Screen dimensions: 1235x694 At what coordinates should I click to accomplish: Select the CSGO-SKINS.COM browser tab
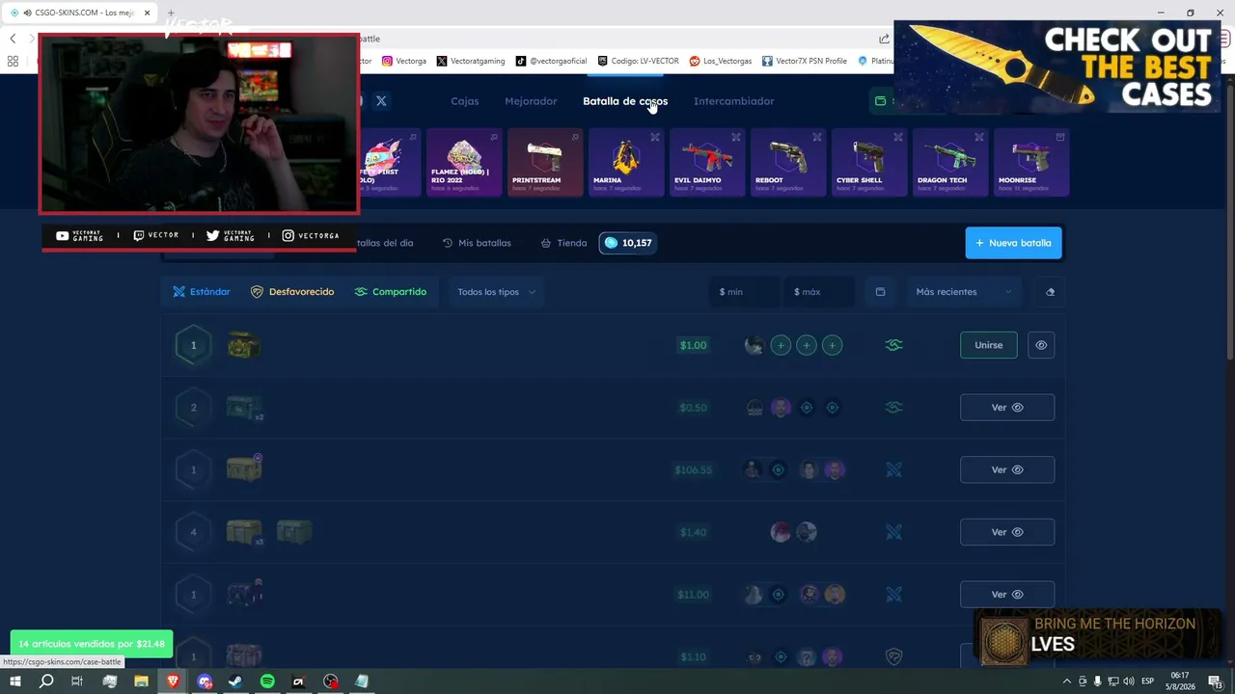pyautogui.click(x=79, y=13)
